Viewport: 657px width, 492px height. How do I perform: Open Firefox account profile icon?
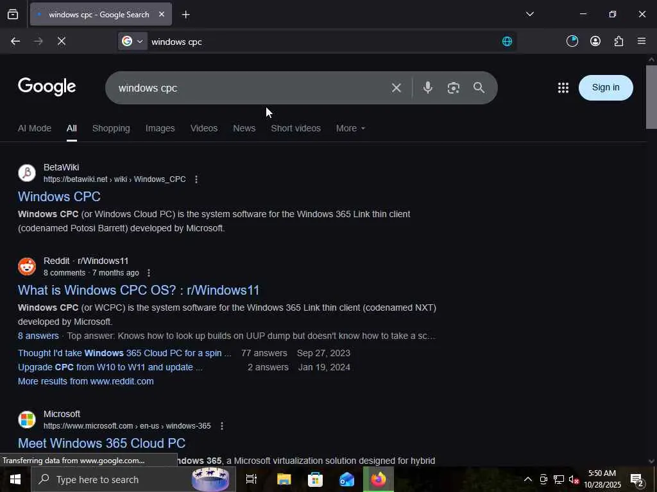(595, 41)
